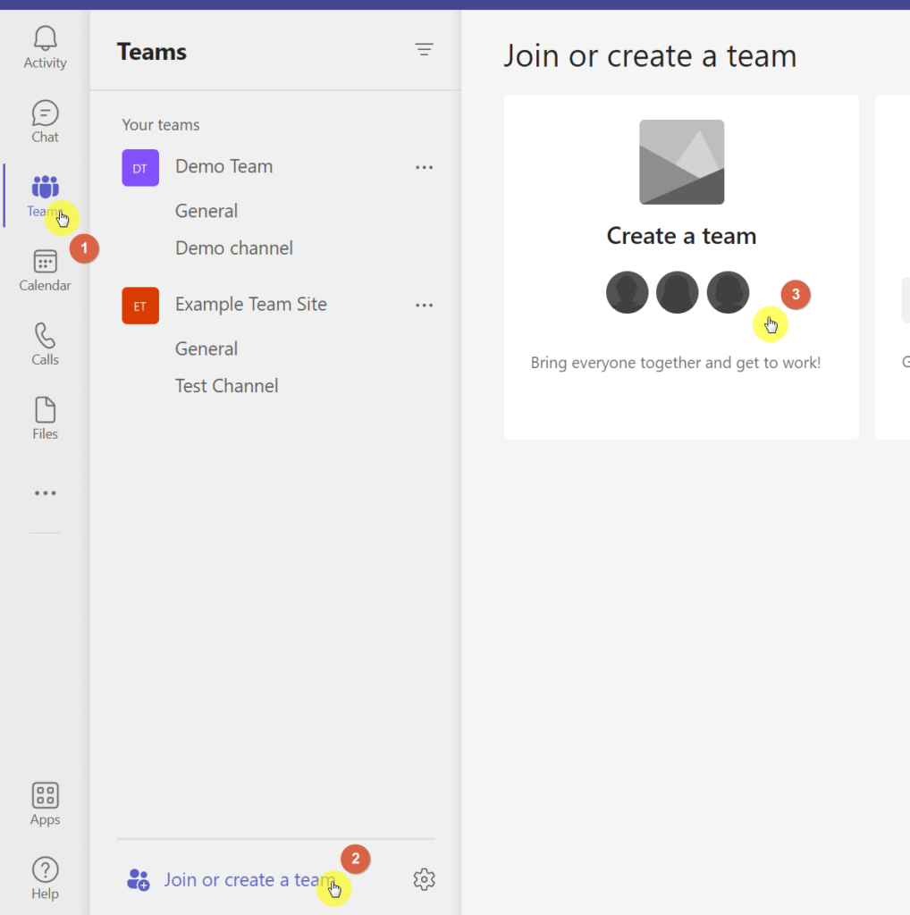Click the third avatar in Create a team card
The height and width of the screenshot is (915, 910).
[x=728, y=292]
